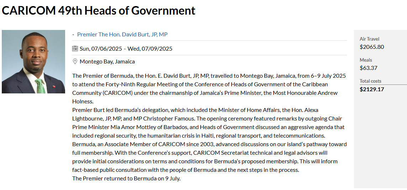Click the line The Premier returned to Bermuda
The width and height of the screenshot is (407, 190).
click(x=126, y=179)
